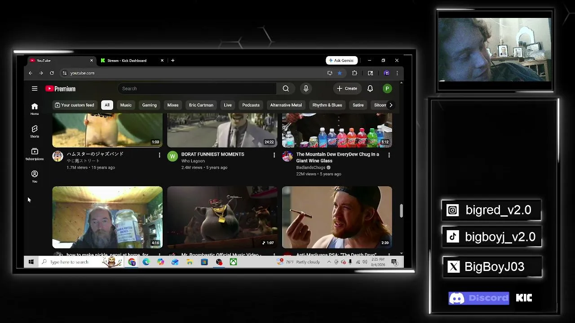Play the Mr. Boombastic video thumbnail

tap(222, 217)
